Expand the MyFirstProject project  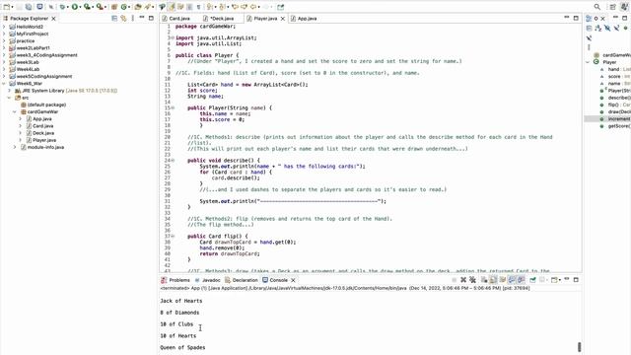pyautogui.click(x=4, y=34)
